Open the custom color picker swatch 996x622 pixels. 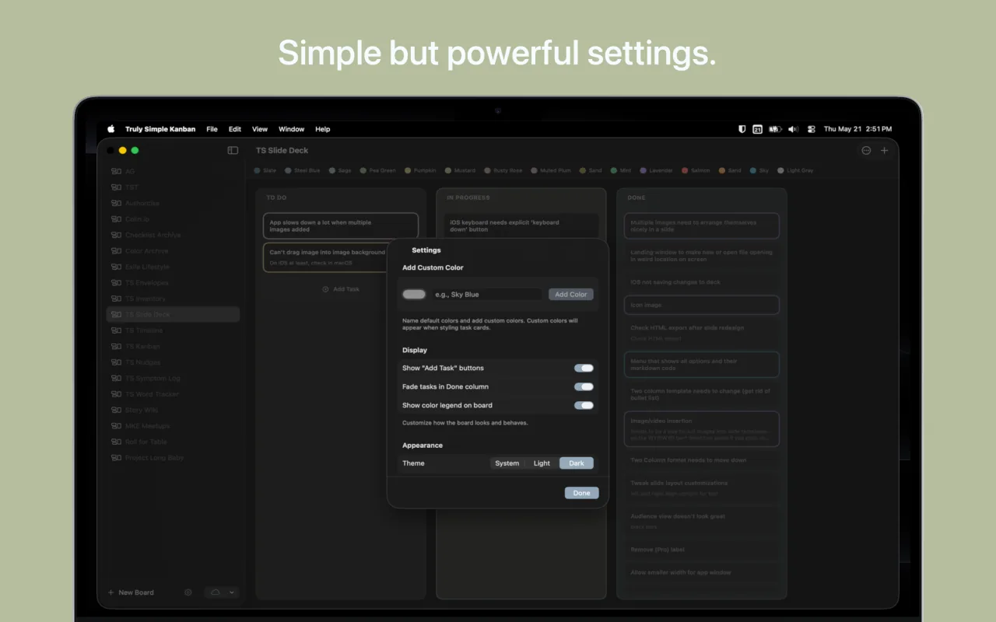click(415, 295)
